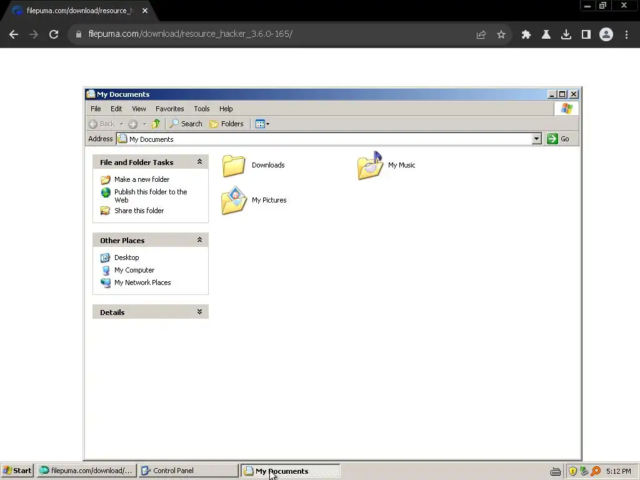Select the My Pictures folder icon
Viewport: 640px width, 480px height.
coord(234,201)
